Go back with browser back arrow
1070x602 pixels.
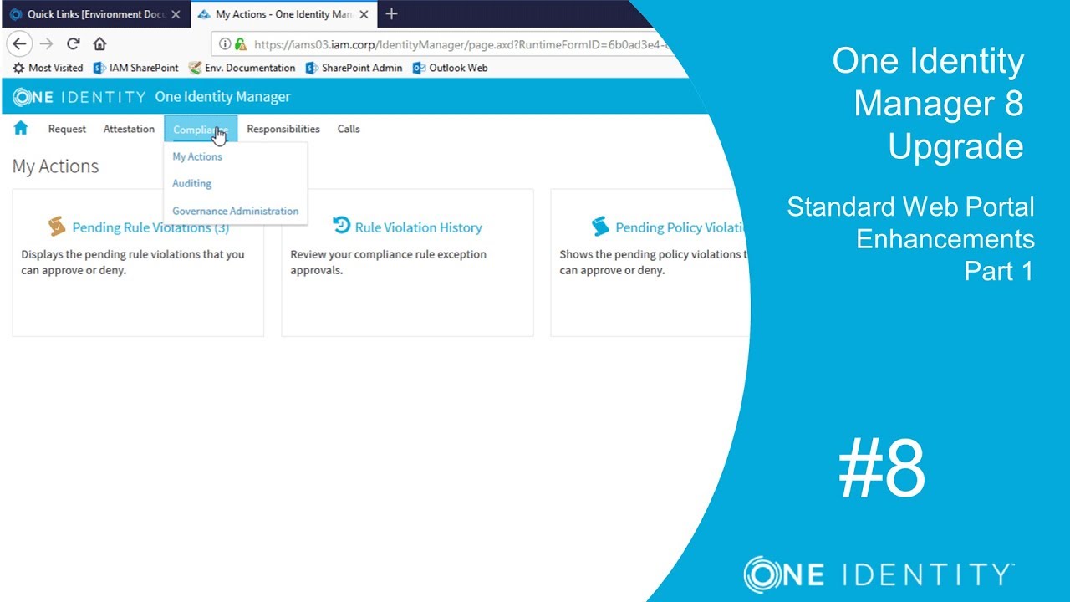pyautogui.click(x=20, y=44)
